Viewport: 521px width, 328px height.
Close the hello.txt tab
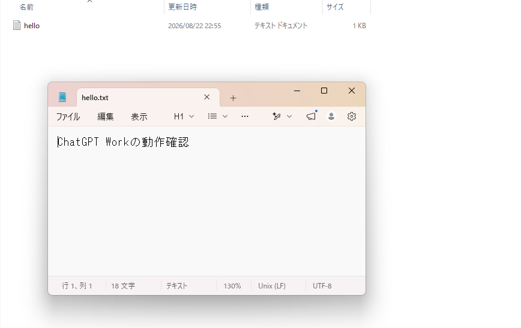coord(206,97)
